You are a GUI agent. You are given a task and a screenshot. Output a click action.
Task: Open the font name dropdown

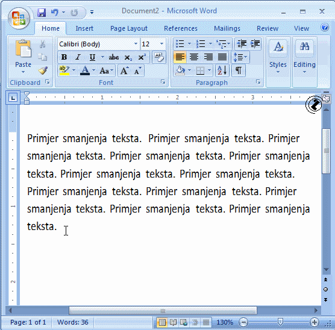(136, 44)
